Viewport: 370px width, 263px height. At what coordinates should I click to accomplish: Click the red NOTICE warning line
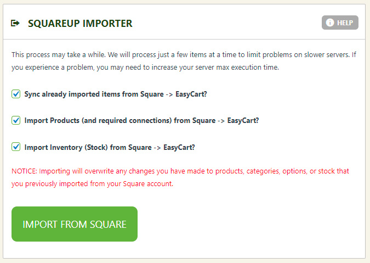point(180,171)
